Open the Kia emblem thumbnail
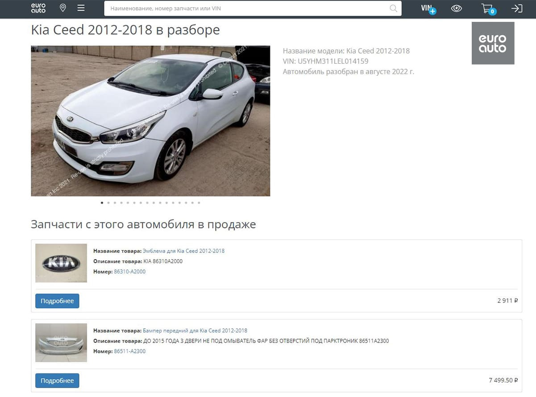The width and height of the screenshot is (536, 397). [x=61, y=263]
